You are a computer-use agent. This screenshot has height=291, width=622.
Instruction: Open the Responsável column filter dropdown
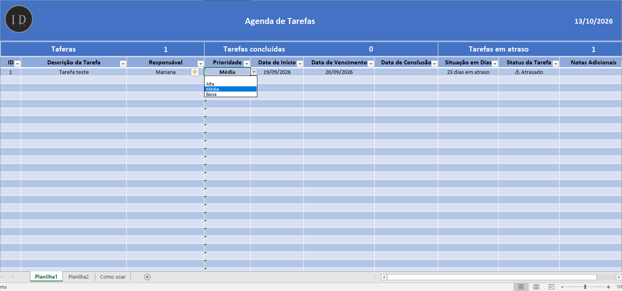click(x=201, y=64)
